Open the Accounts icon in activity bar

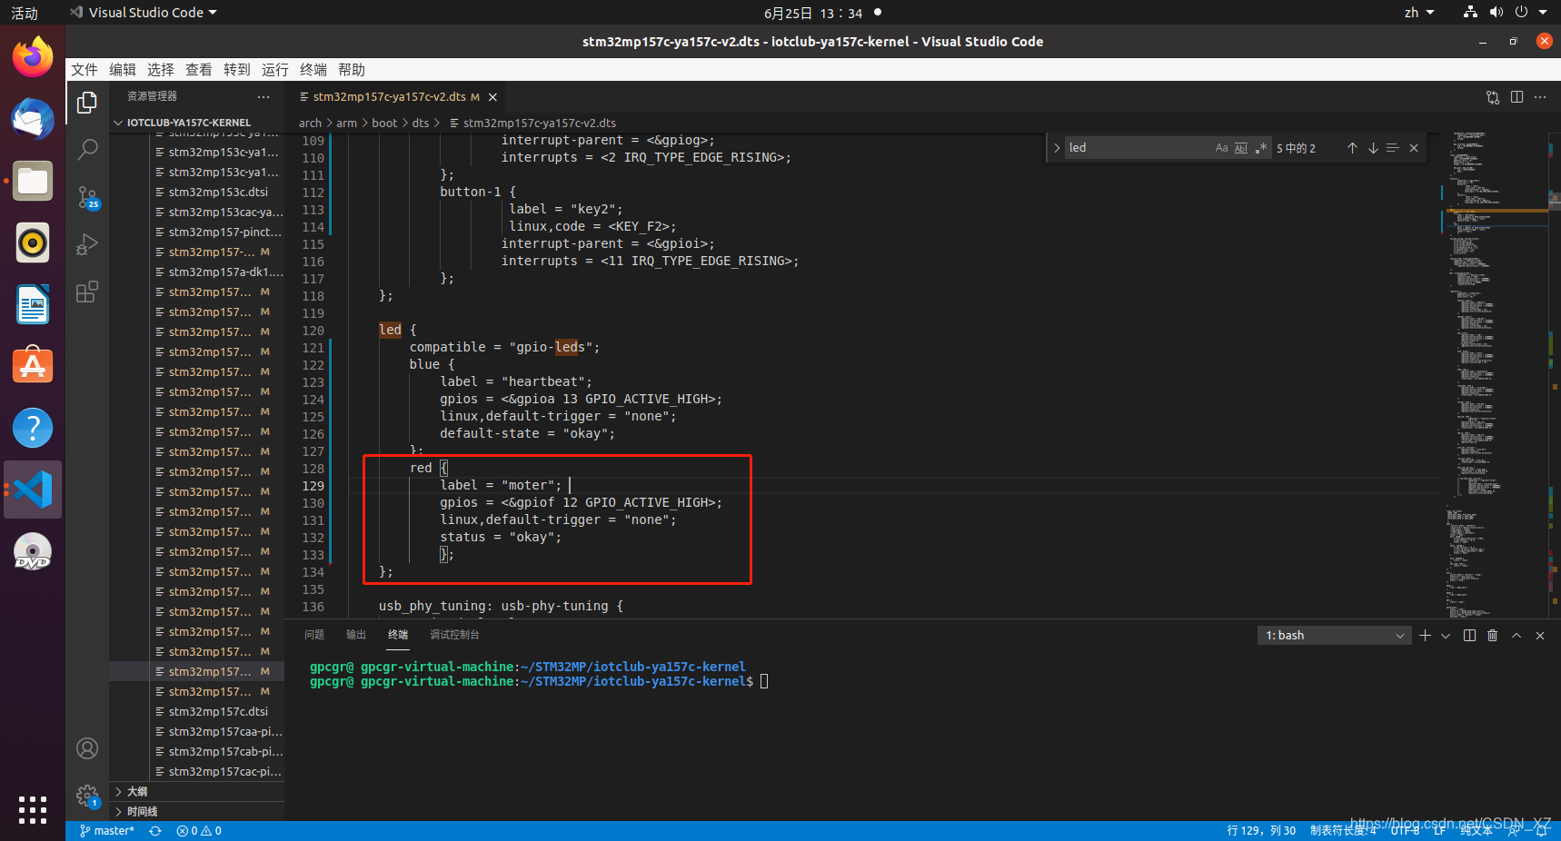(87, 748)
